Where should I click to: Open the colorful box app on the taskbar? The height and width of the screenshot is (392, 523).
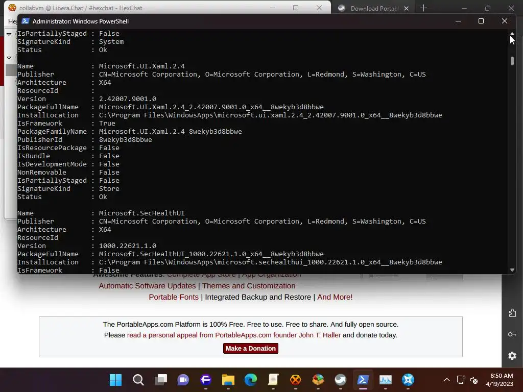coord(318,380)
